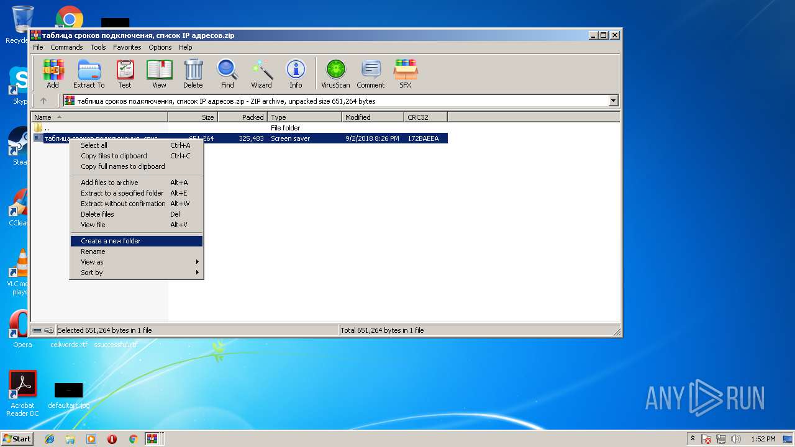This screenshot has height=447, width=795.
Task: Sort by the Packed column header
Action: 242,117
